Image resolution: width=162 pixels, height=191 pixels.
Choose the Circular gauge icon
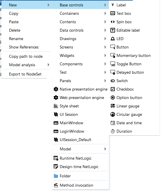[113, 114]
